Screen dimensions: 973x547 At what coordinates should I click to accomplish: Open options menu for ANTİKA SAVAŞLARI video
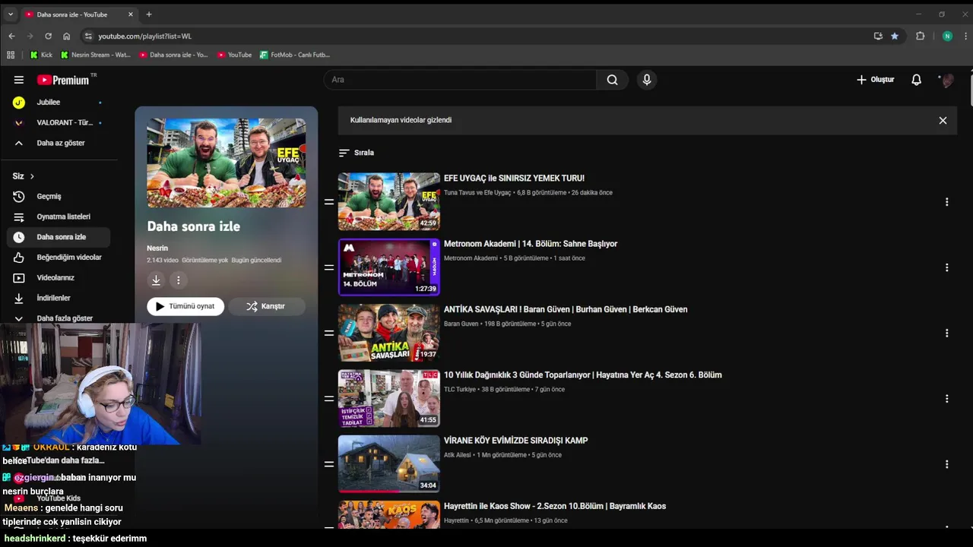pos(946,333)
